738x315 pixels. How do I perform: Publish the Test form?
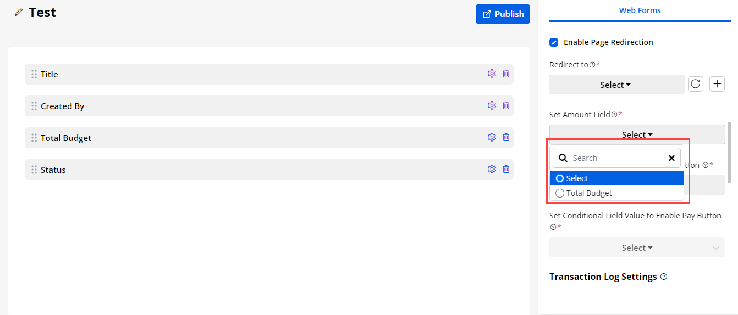point(503,14)
